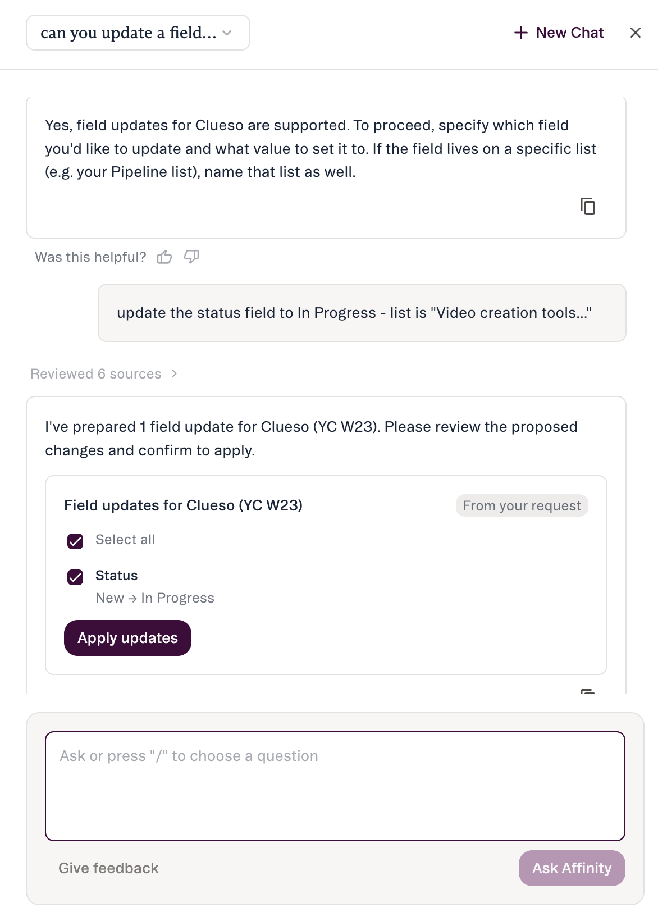658x921 pixels.
Task: Submit the question with Ask Affinity
Action: [x=572, y=868]
